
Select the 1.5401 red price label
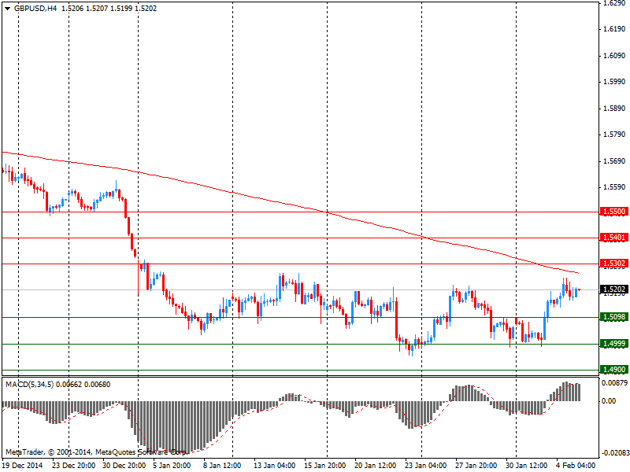(613, 238)
